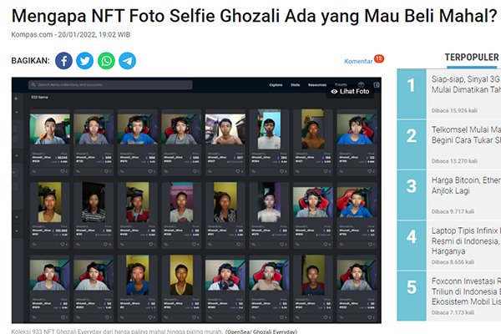Open popular article Foxconn Investasi
Image resolution: width=501 pixels, height=334 pixels.
466,291
